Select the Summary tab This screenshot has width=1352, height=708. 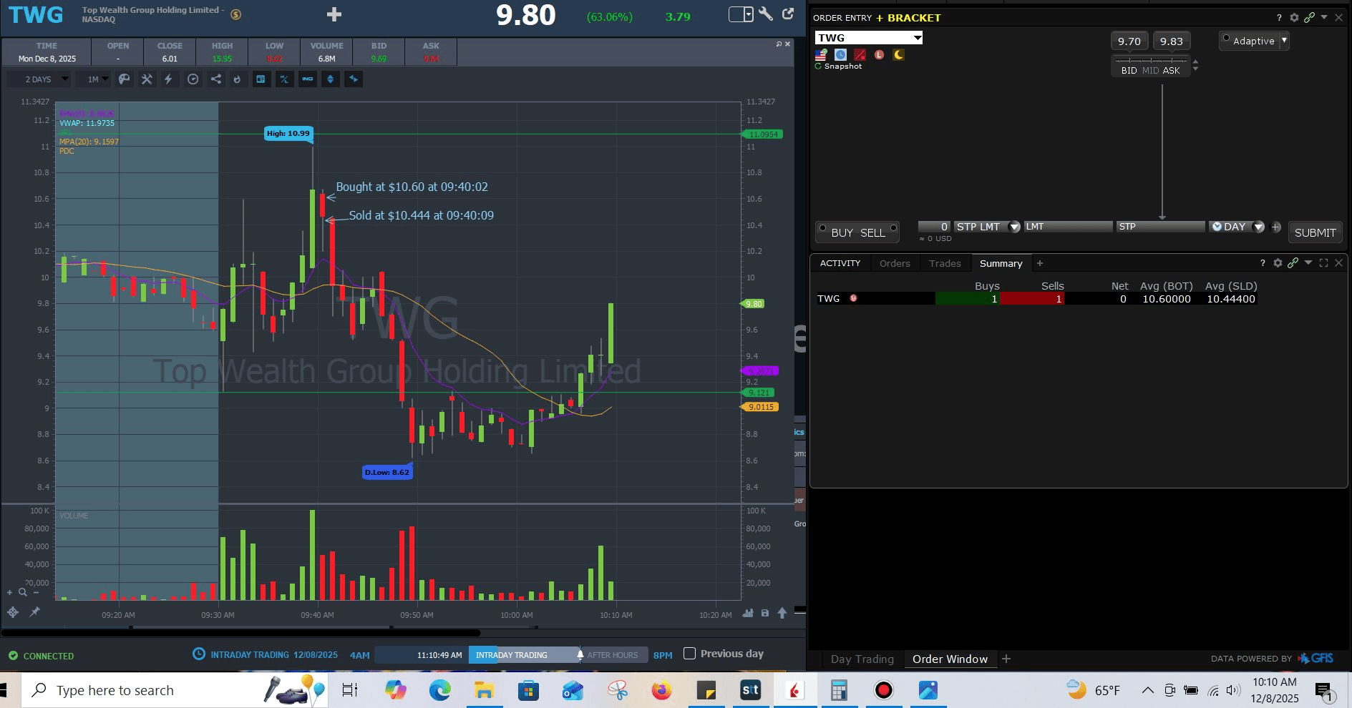(1001, 263)
